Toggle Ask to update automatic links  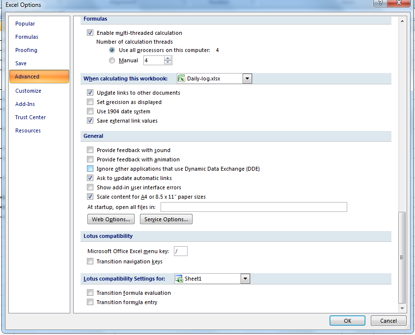90,178
